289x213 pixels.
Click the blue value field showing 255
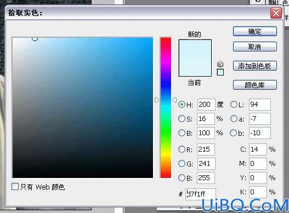206,177
